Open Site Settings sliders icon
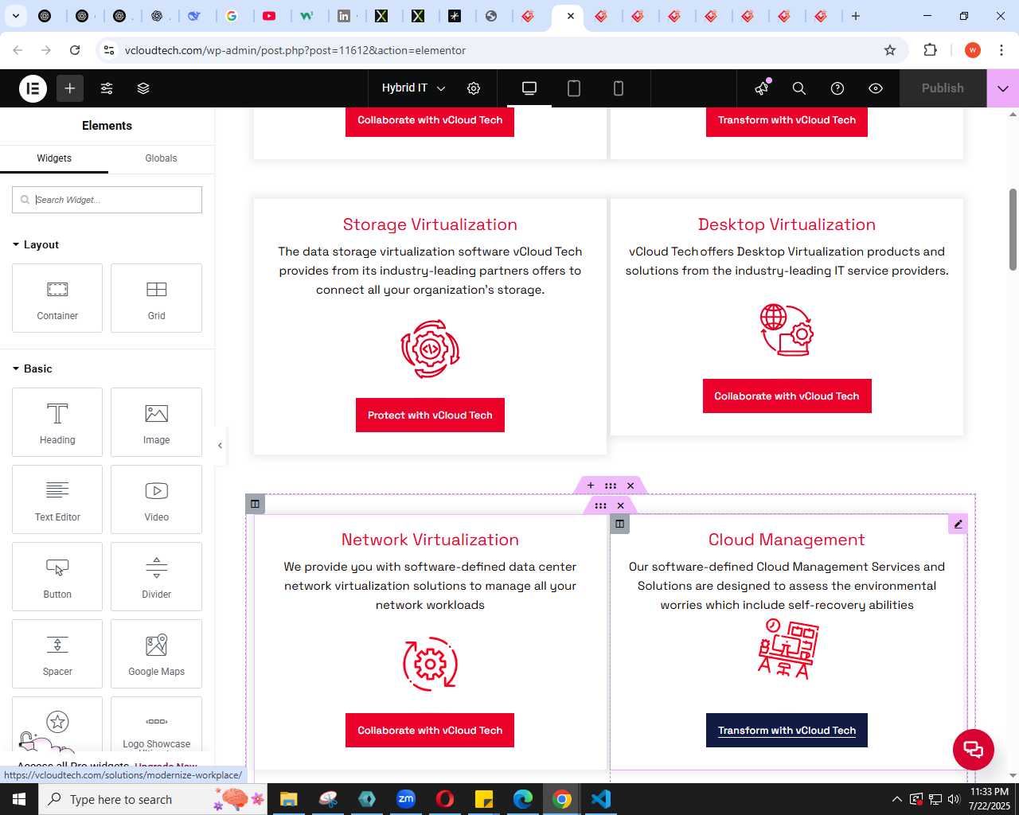1019x815 pixels. [x=107, y=88]
